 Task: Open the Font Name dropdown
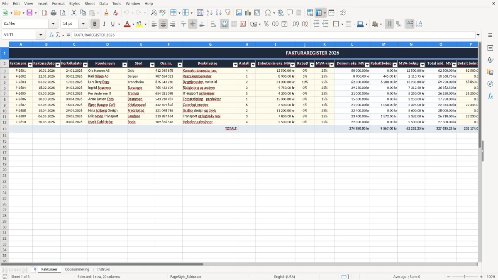(x=53, y=24)
